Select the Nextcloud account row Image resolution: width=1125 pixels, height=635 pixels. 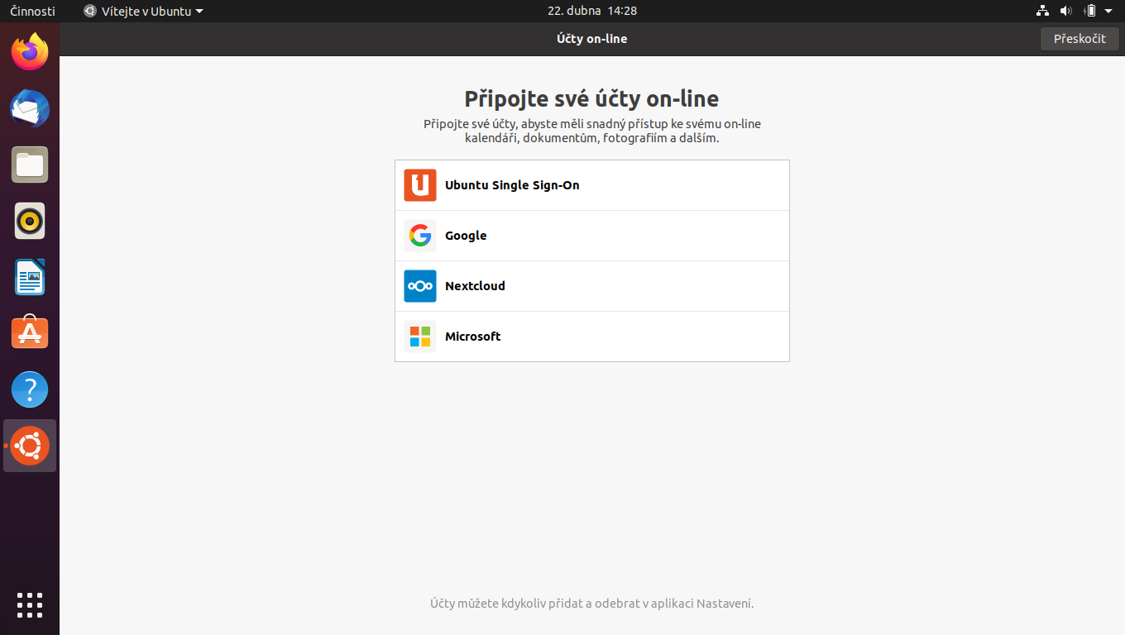pos(592,286)
